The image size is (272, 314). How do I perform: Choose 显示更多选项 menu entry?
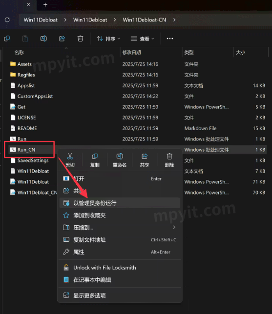click(120, 295)
